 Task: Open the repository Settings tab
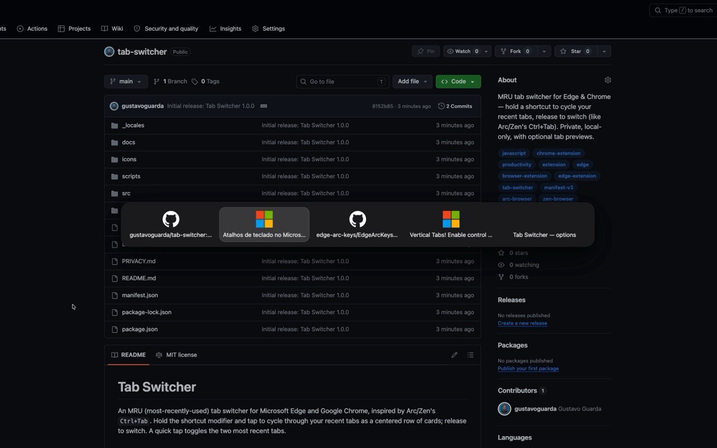(268, 29)
